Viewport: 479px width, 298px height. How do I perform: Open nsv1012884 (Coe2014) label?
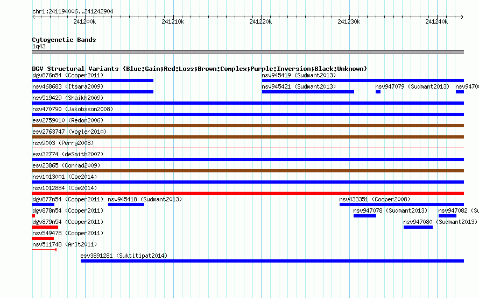pos(65,188)
